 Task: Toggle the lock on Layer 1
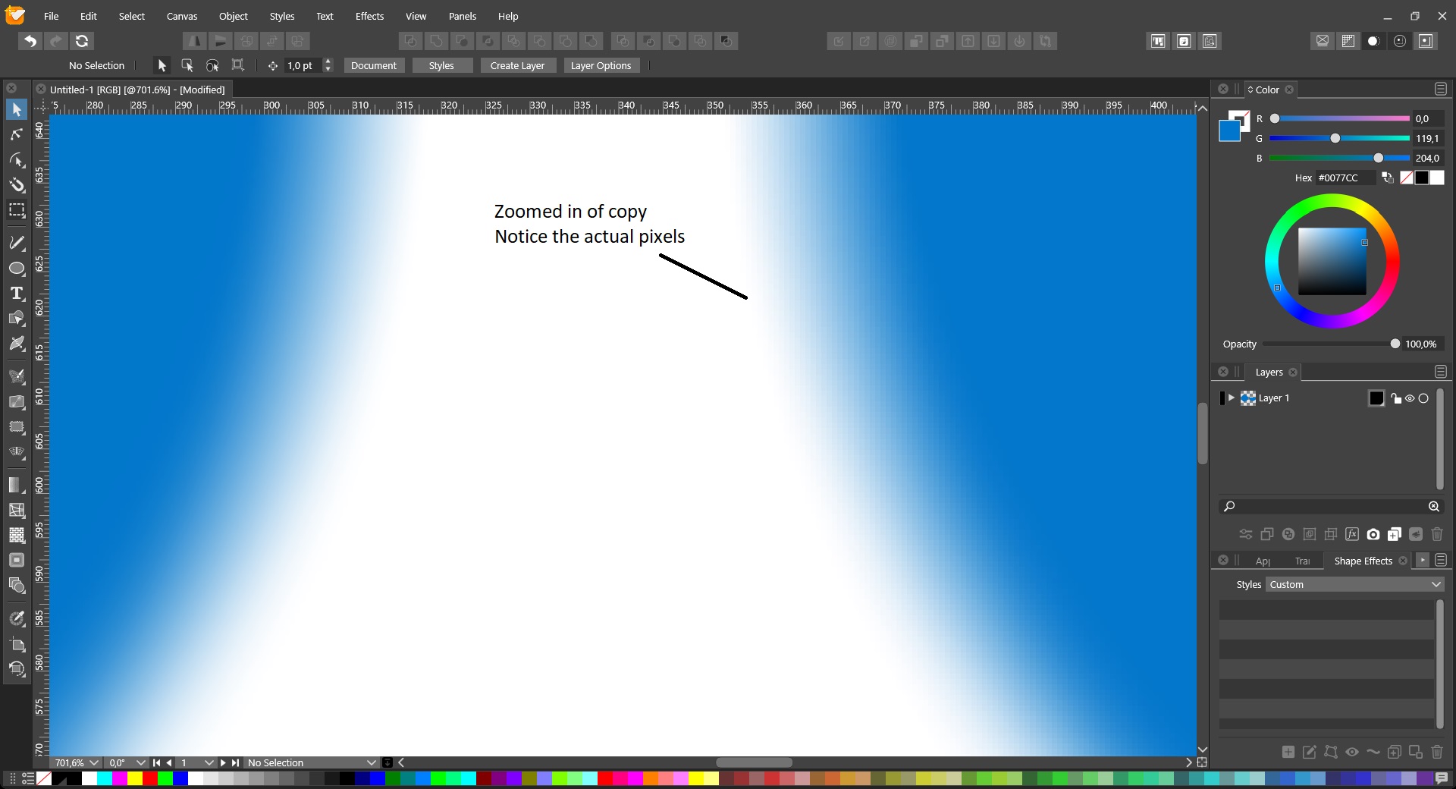coord(1396,398)
